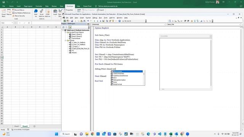This screenshot has height=137, width=244.
Task: Click the Import button in XML group
Action: point(100,10)
